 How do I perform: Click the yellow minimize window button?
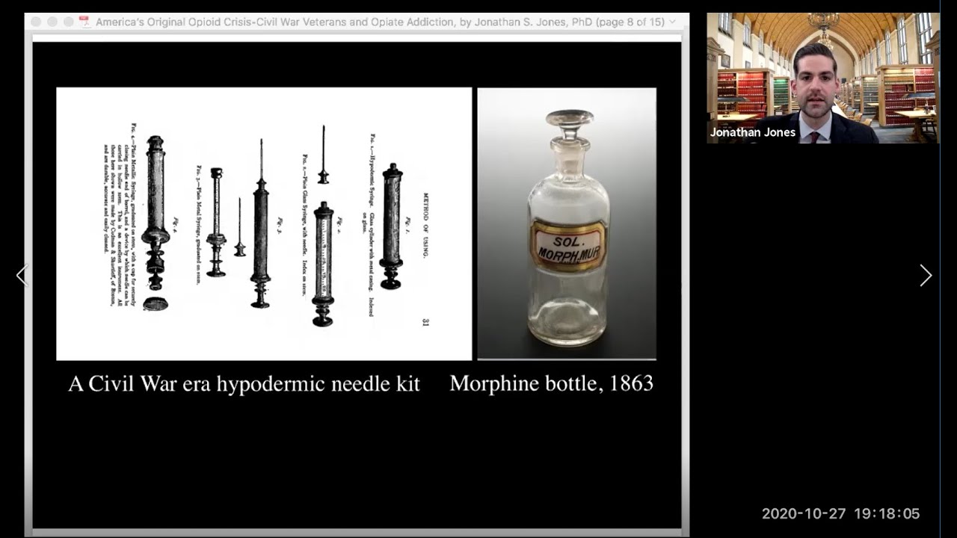click(x=53, y=22)
